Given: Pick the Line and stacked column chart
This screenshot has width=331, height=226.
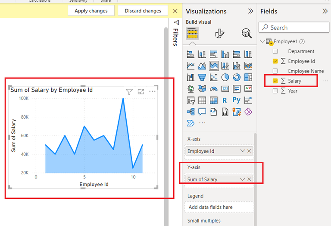Looking at the screenshot, I should click(x=225, y=66).
